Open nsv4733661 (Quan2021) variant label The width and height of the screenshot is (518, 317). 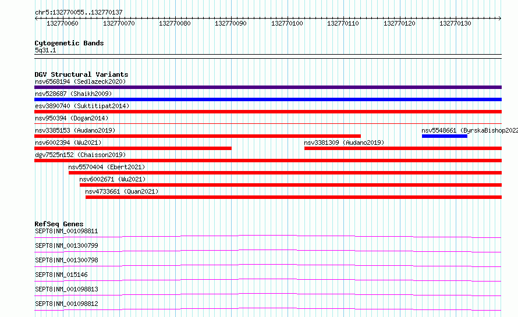(122, 191)
